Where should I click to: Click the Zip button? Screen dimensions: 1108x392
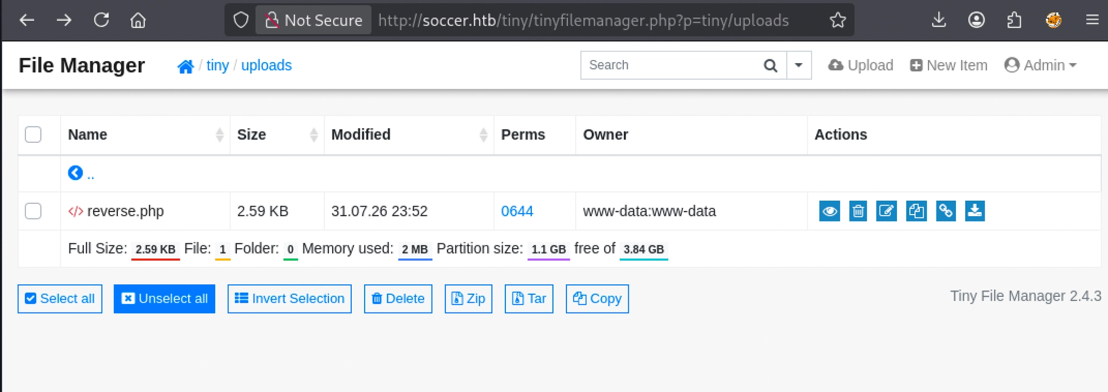pyautogui.click(x=469, y=298)
